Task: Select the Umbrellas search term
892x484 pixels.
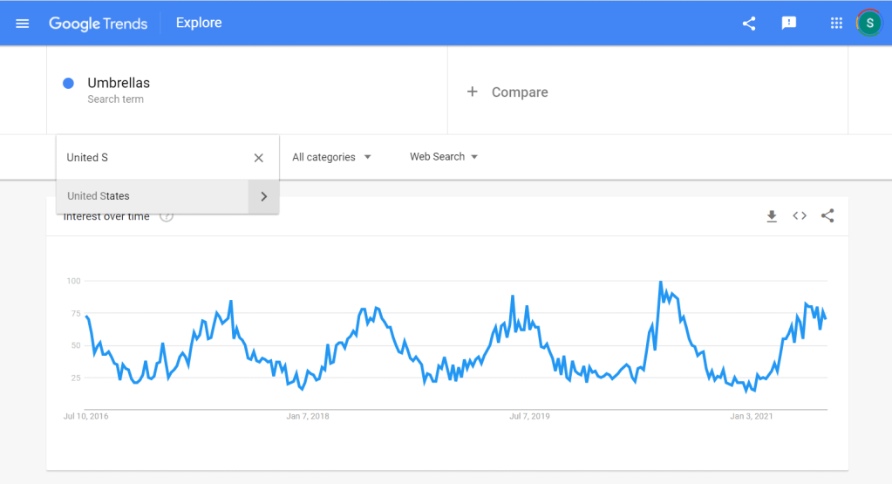Action: [x=119, y=83]
